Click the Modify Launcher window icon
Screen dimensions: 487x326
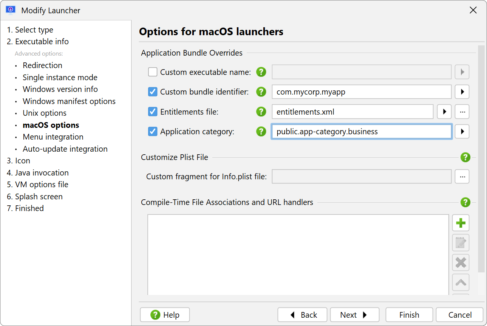tap(11, 10)
